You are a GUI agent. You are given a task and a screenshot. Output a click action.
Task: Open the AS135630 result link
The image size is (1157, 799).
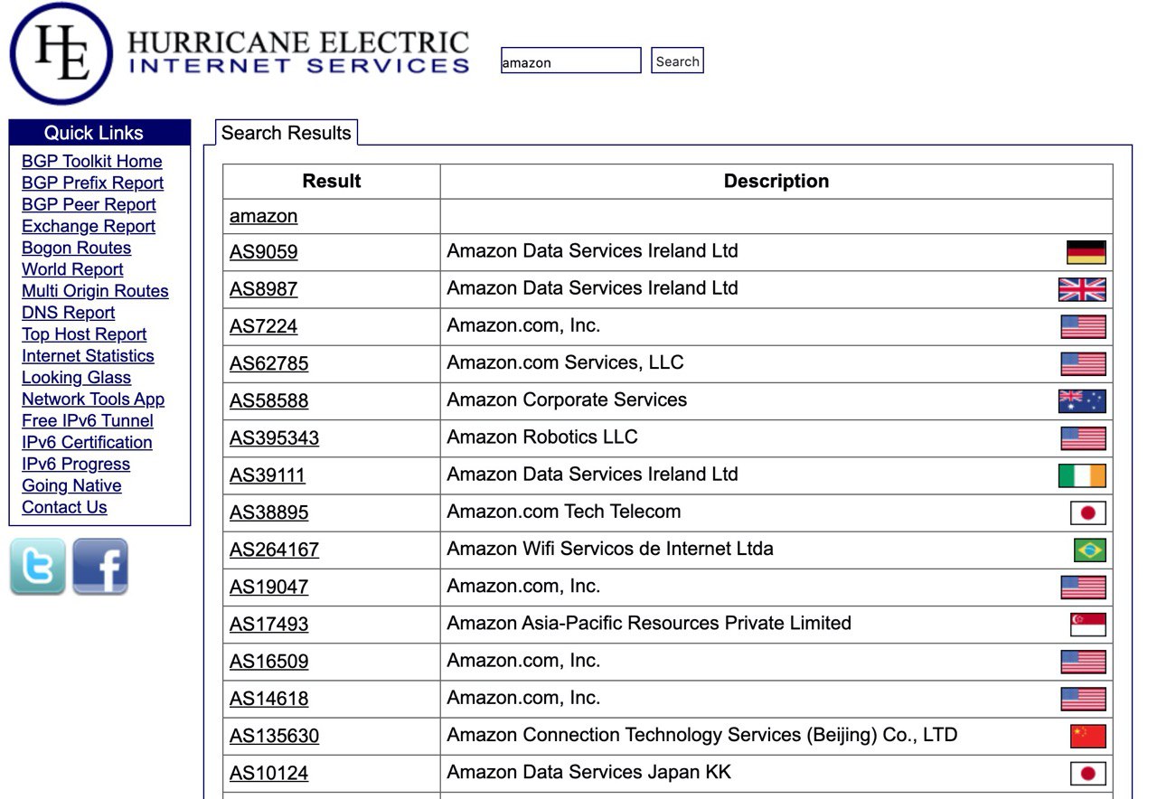coord(274,736)
